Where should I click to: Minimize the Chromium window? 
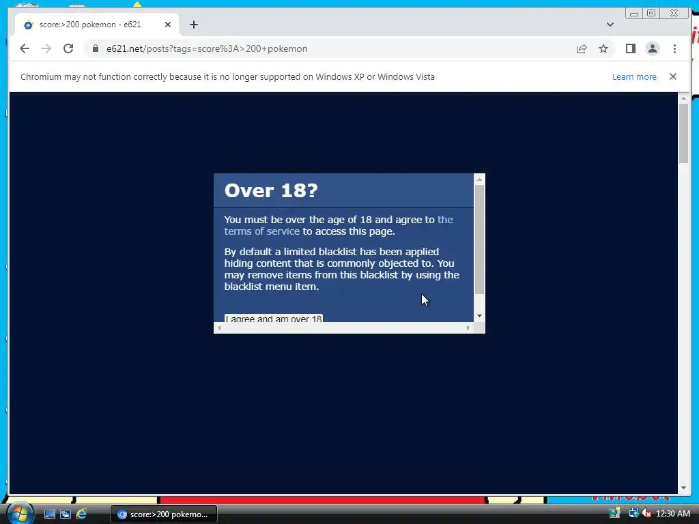tap(633, 14)
